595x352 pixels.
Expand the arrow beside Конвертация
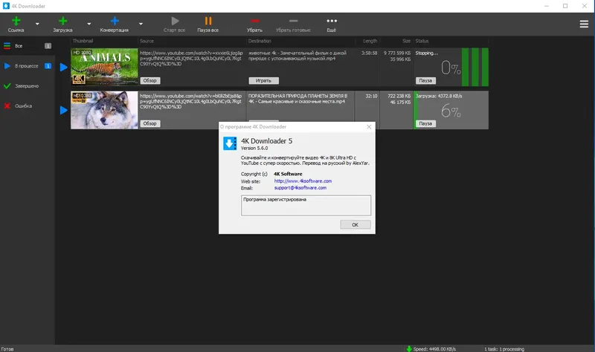tap(141, 24)
